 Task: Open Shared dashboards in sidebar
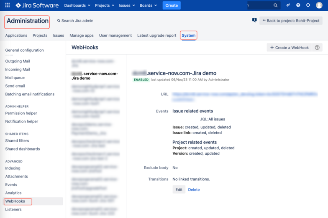[x=23, y=149]
